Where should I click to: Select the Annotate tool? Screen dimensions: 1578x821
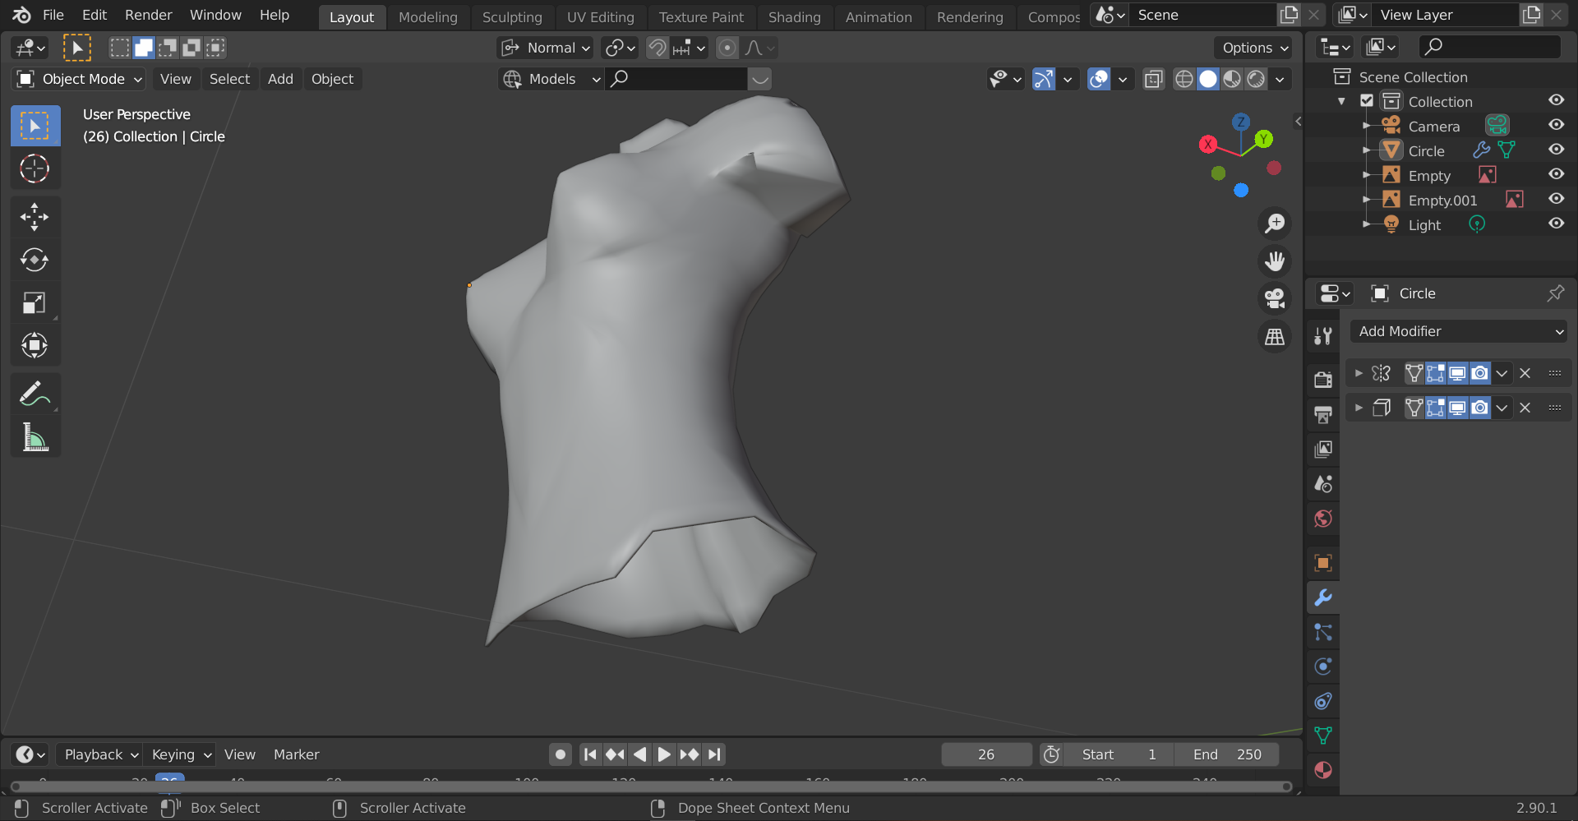(35, 393)
